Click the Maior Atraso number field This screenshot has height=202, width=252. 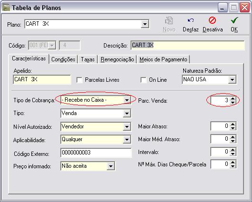[220, 126]
